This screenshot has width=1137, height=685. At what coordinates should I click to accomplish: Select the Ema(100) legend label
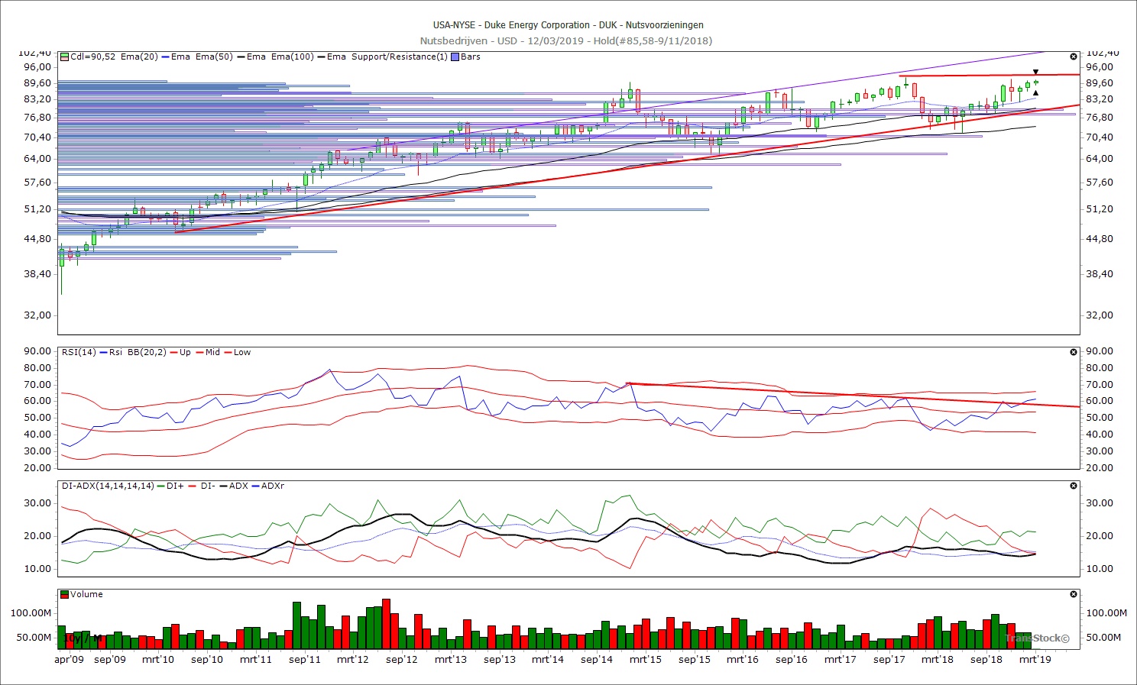click(x=293, y=57)
